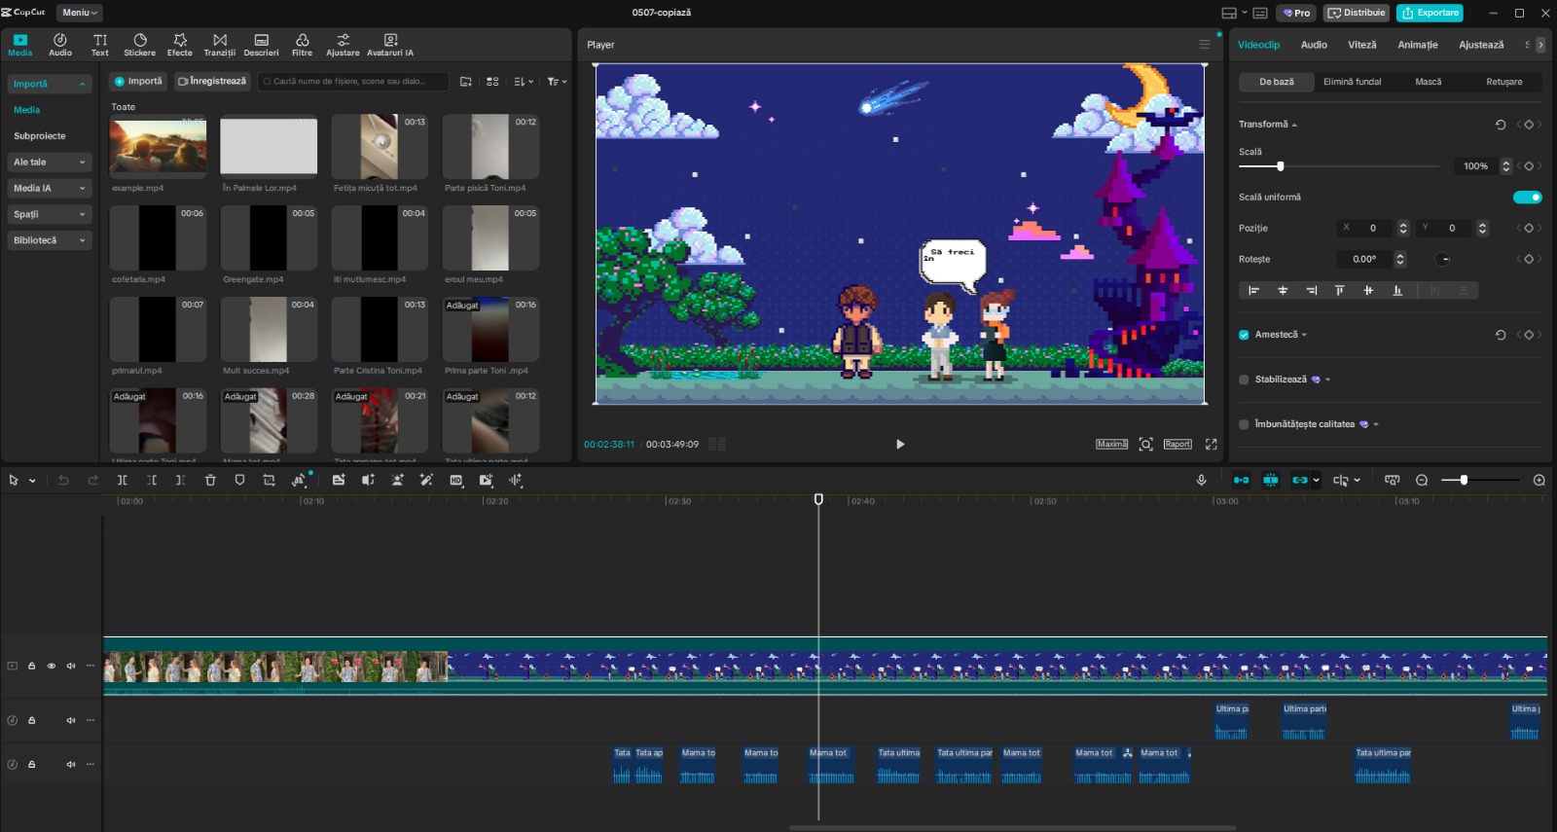Click the crop/rotate icon in timeline toolbar
Viewport: 1557px width, 832px height.
coord(270,480)
